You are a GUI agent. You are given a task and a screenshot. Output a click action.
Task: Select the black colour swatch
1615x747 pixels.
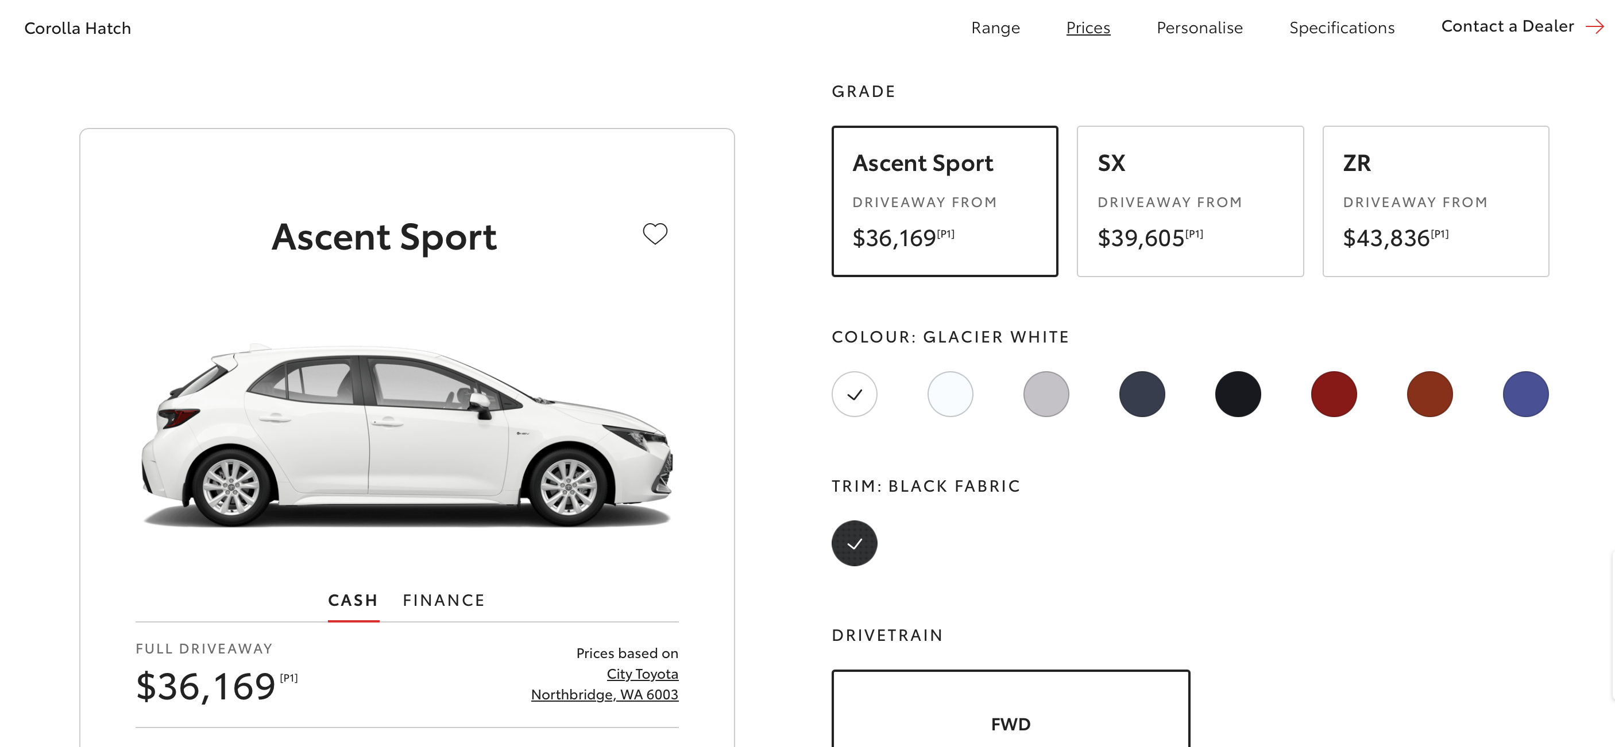[1238, 394]
